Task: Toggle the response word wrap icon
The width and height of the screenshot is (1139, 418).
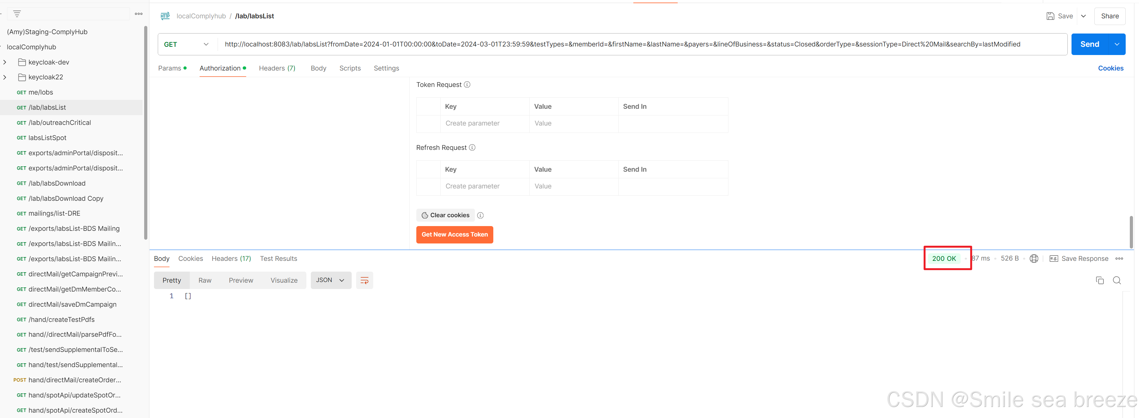Action: click(364, 280)
